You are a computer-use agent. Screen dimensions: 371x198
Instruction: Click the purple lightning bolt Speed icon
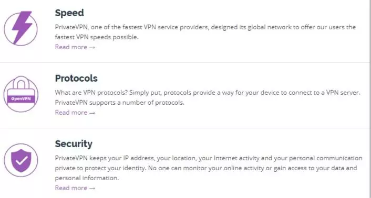21,28
